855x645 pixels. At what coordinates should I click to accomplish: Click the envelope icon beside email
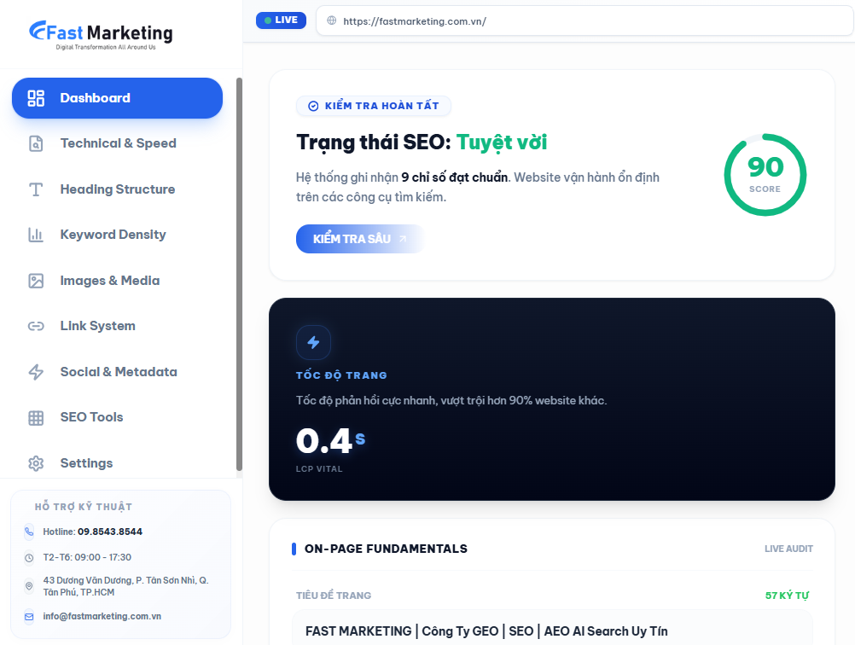(x=29, y=617)
